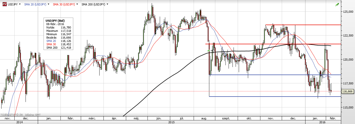Screen dimensions: 355x124
Task: Select the lowest blue horizontal line
Action: click(261, 97)
